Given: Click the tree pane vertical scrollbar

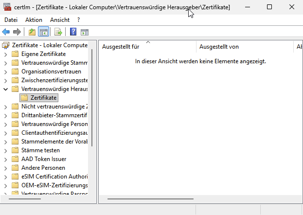Looking at the screenshot, I should (91, 97).
